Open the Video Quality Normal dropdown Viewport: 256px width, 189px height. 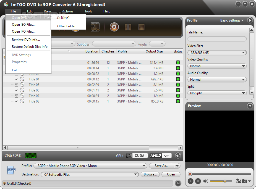coord(217,66)
